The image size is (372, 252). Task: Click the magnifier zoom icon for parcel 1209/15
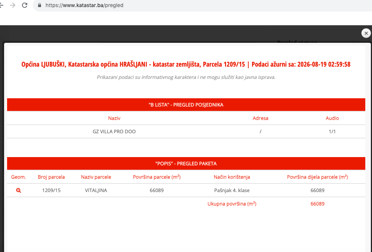pyautogui.click(x=19, y=190)
